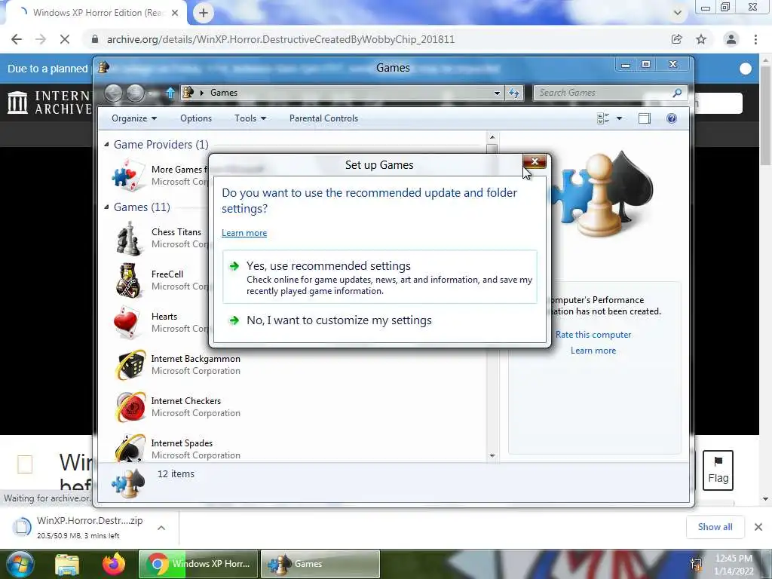Switch to the Chrome taskbar button

click(198, 564)
